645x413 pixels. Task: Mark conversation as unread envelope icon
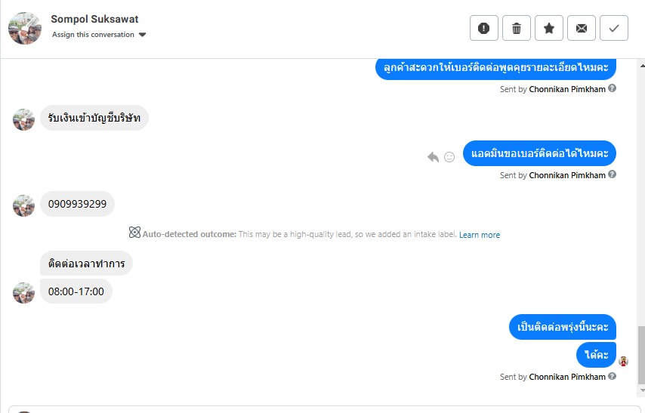tap(582, 29)
